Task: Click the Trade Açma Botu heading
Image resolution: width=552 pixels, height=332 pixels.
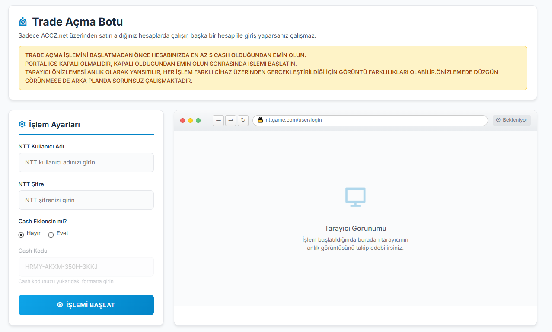Action: pos(77,22)
